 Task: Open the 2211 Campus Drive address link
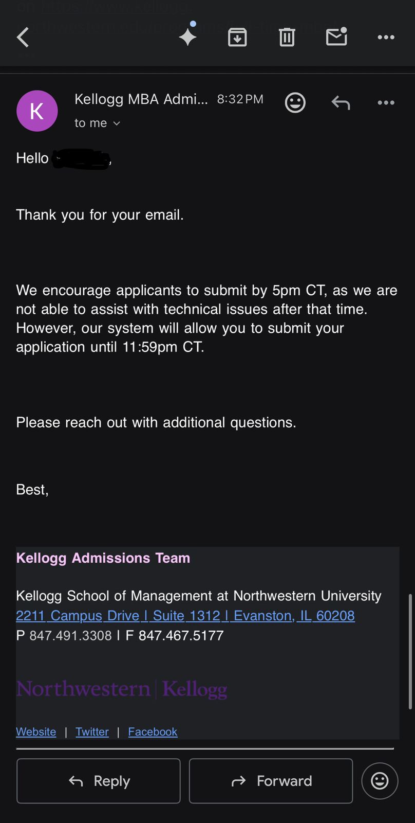pos(185,616)
